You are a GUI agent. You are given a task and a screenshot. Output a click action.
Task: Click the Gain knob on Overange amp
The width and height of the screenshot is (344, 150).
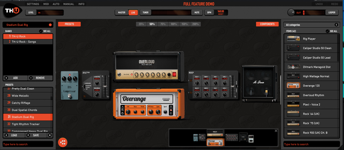coord(158,112)
